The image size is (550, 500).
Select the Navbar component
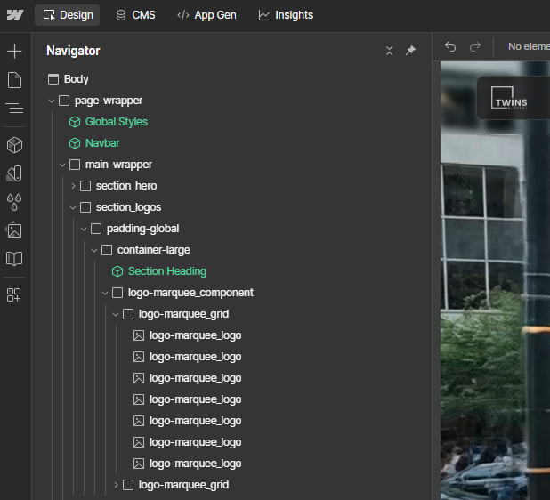102,143
